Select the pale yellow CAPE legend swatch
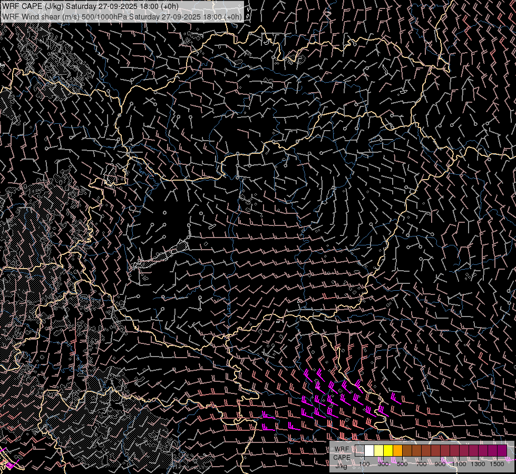This screenshot has width=516, height=474. (379, 451)
